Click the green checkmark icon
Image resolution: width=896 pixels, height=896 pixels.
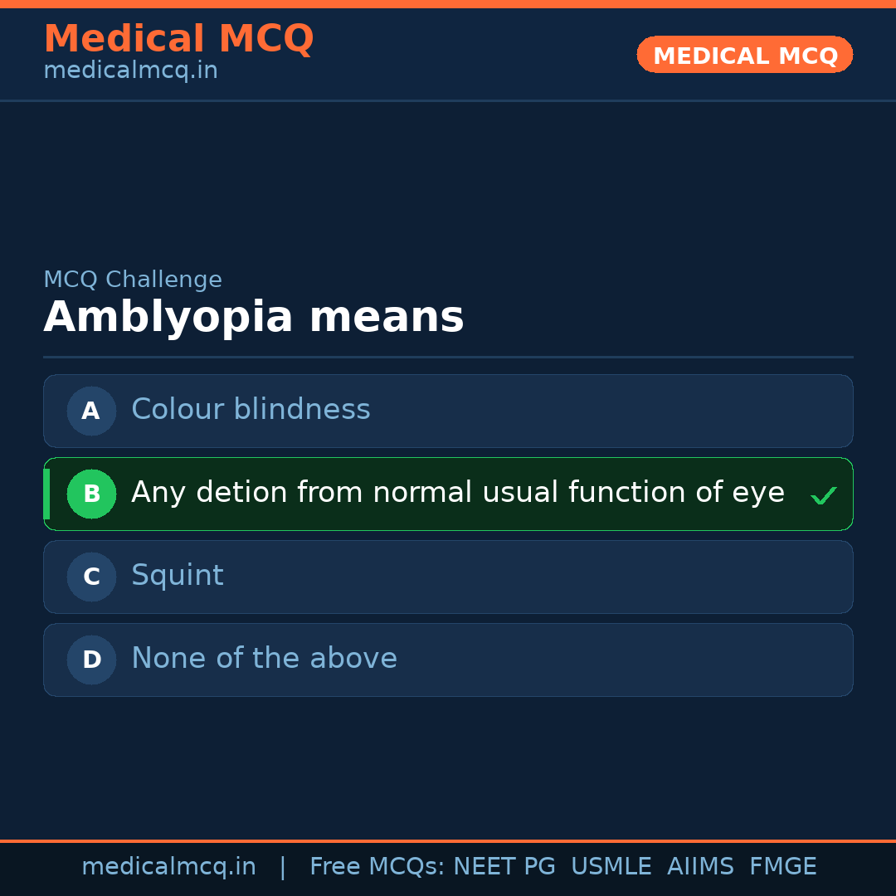823,496
